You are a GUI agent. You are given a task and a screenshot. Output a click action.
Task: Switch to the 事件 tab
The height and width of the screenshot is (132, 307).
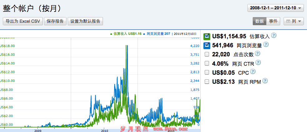point(273,21)
